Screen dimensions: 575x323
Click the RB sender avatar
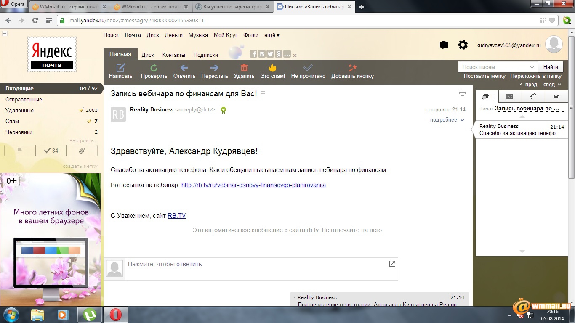tap(118, 114)
